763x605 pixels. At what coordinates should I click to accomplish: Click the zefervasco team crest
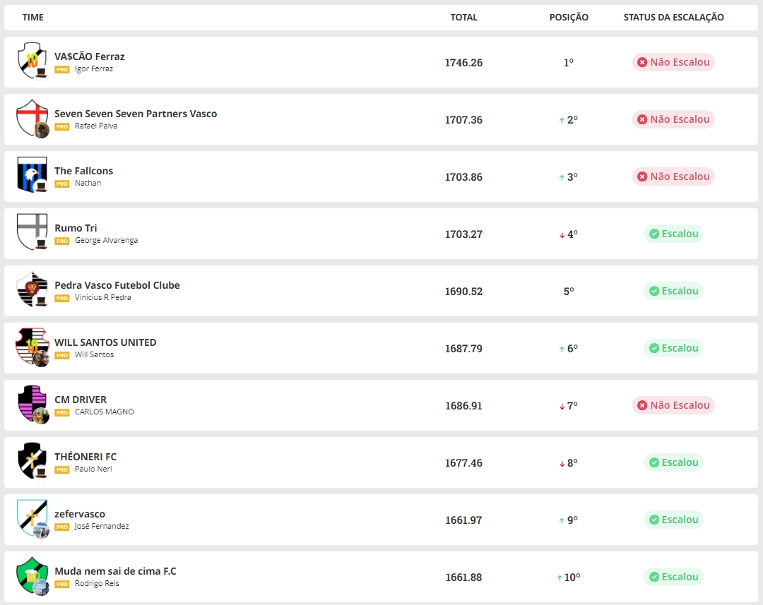click(x=31, y=518)
